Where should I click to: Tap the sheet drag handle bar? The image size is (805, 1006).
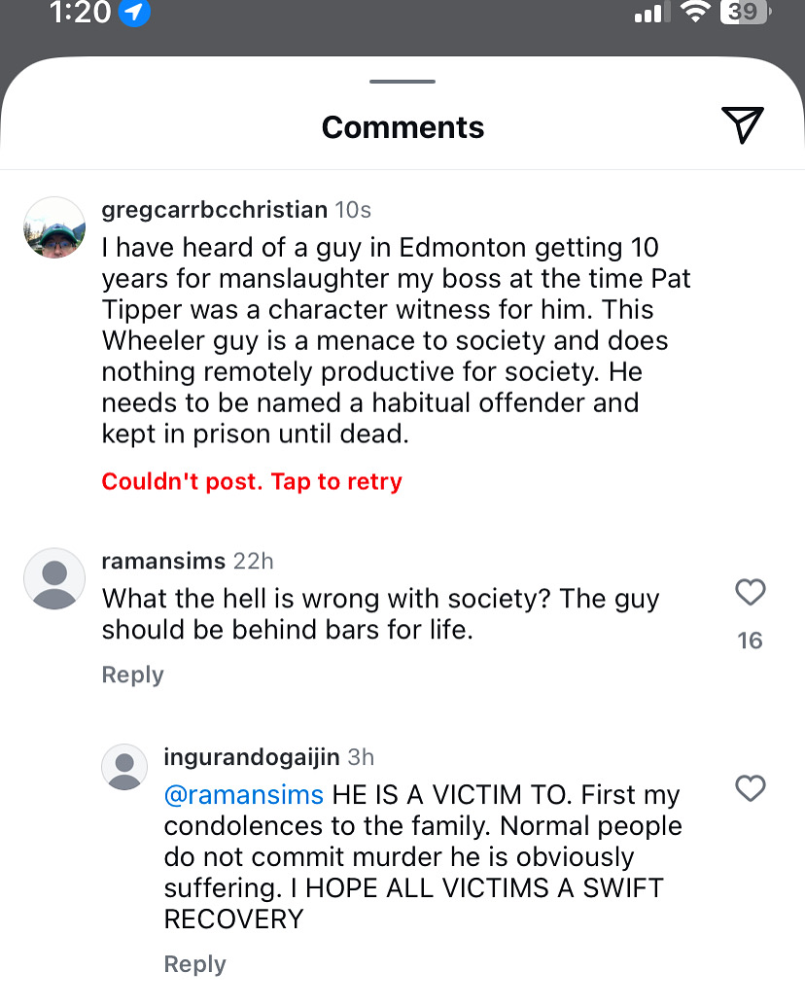[x=402, y=82]
